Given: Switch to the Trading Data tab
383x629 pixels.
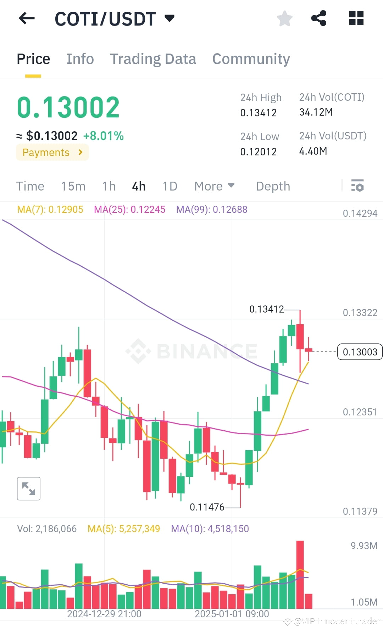Looking at the screenshot, I should (153, 59).
